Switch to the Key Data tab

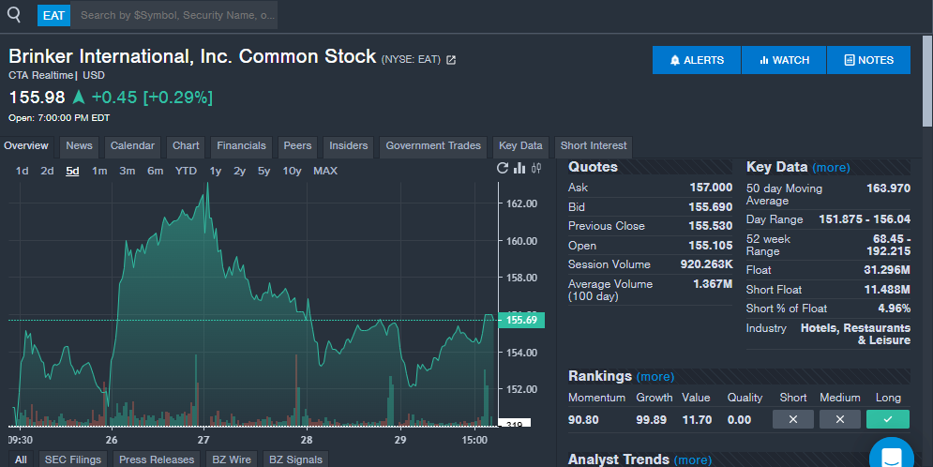520,146
